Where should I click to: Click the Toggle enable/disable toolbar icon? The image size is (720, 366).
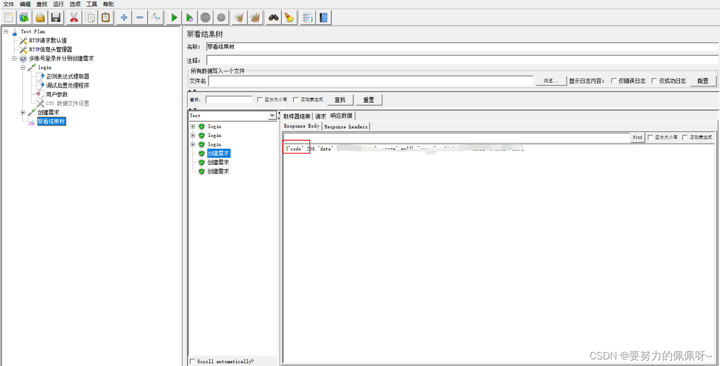click(156, 18)
